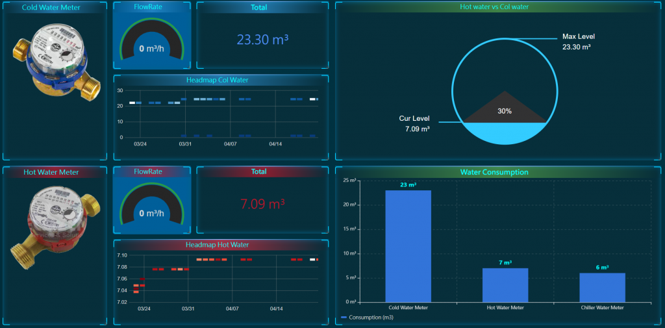Viewport: 665px width, 328px height.
Task: Click the Hot Water Meter 7 m³ bar
Action: tap(505, 284)
